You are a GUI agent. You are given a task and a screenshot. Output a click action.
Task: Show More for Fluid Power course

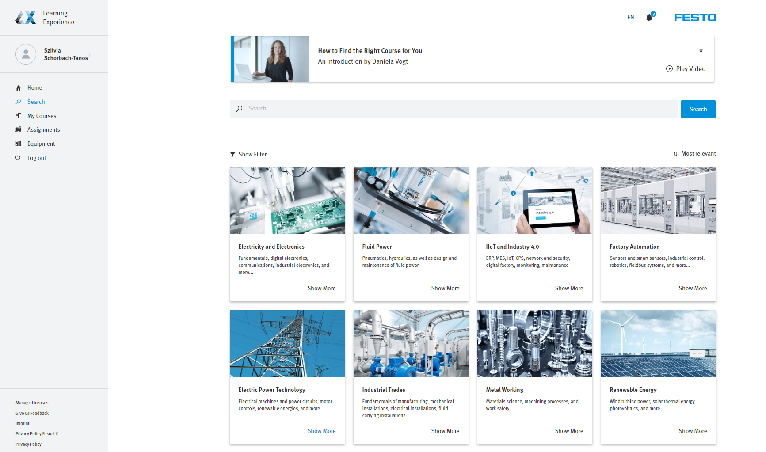445,288
